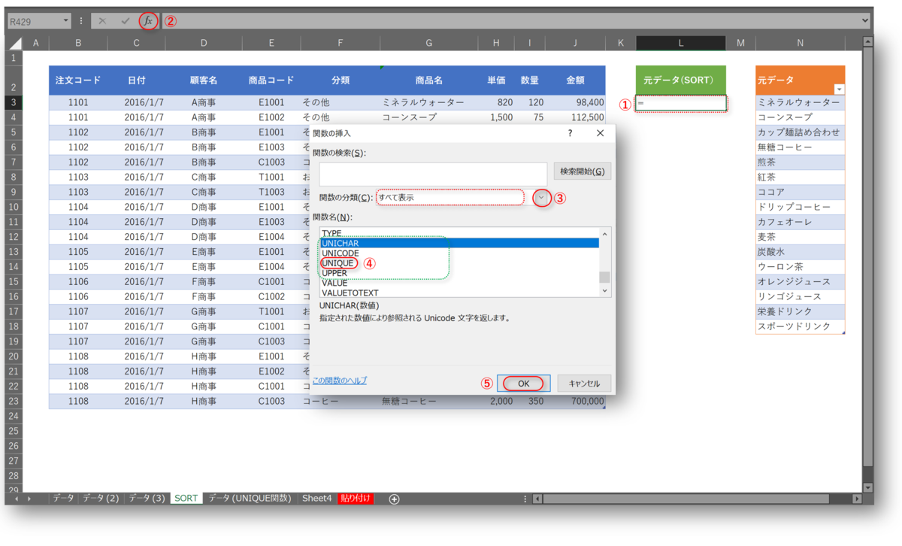
Task: Select TYPE in the function list
Action: point(331,234)
